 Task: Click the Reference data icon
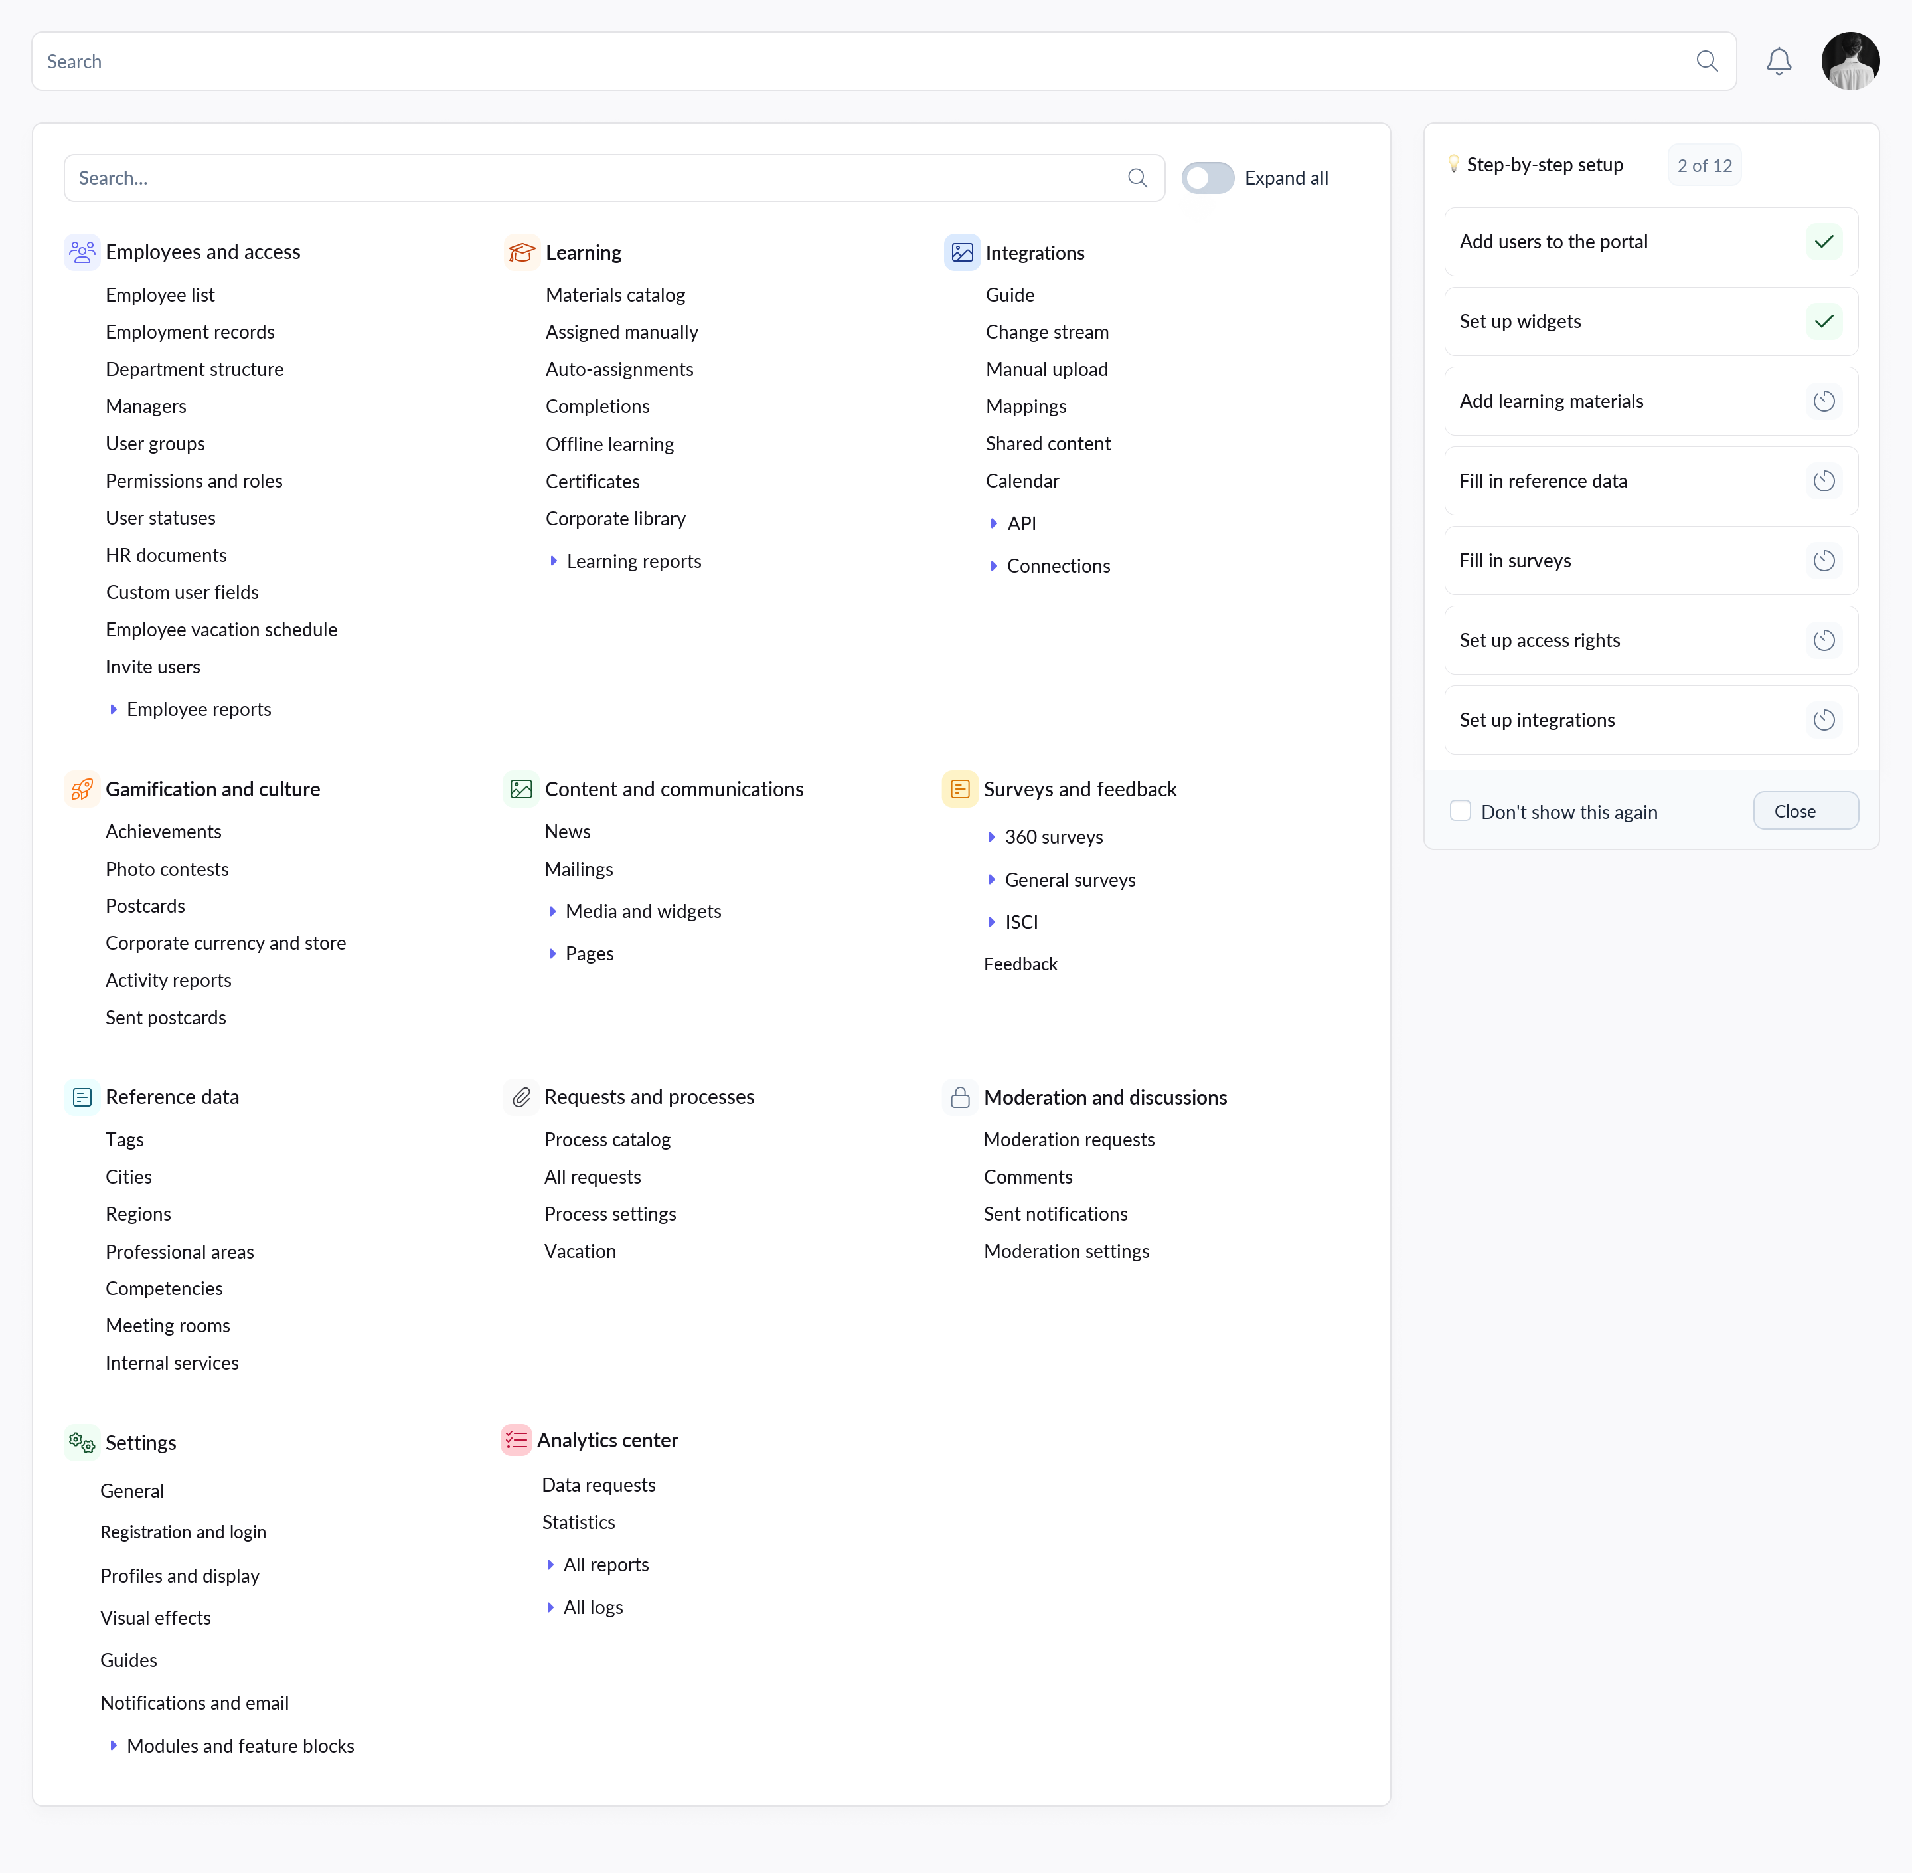pos(82,1097)
